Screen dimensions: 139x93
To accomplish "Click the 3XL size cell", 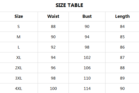I will point(18,78).
